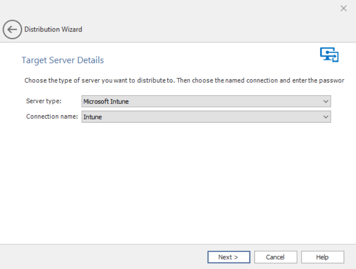
Task: Expand the Connection name dropdown arrow
Action: [326, 117]
